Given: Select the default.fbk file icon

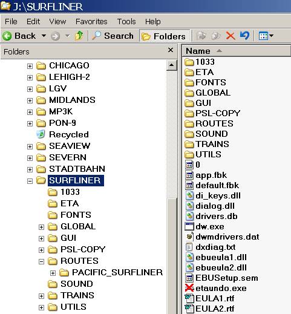Looking at the screenshot, I should 189,185.
